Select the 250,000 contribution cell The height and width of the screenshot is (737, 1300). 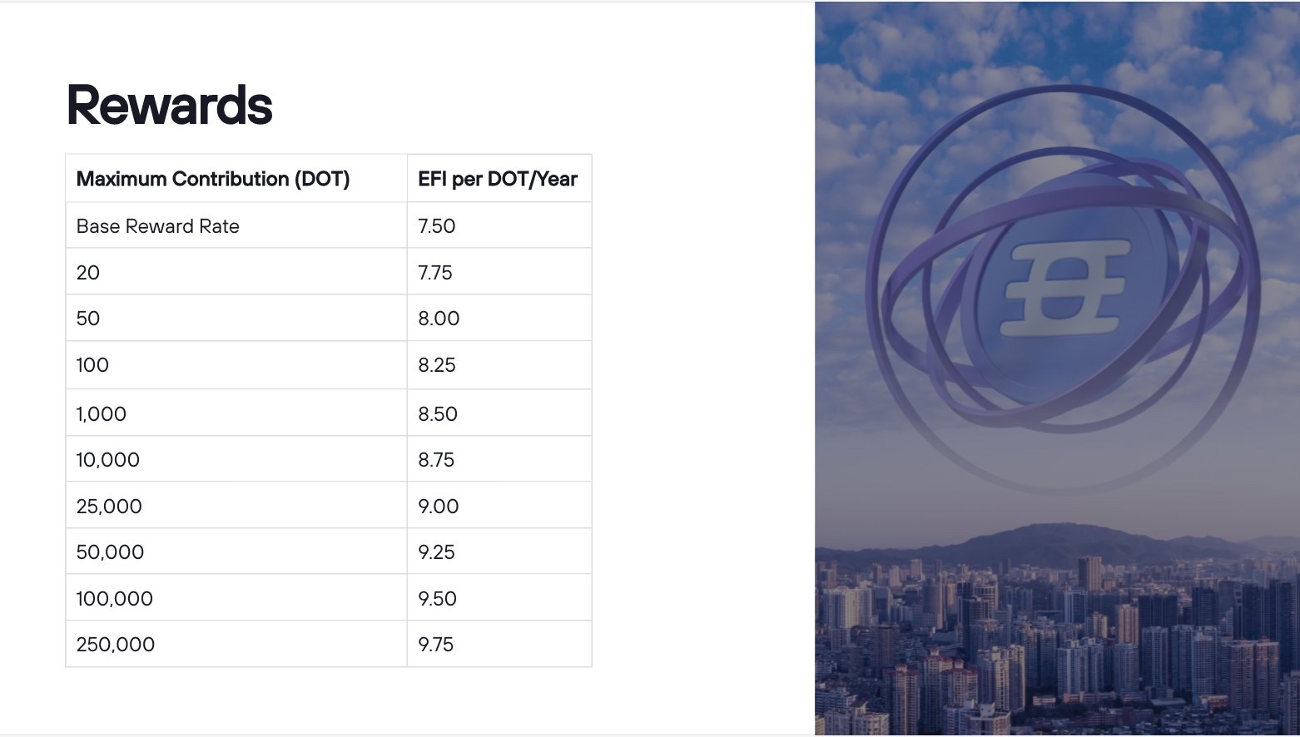click(236, 644)
